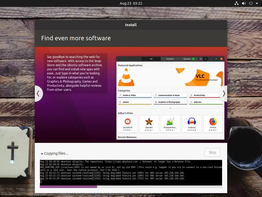Click the OpenRA star icon
Screen dimensions: 262x197
click(x=149, y=121)
